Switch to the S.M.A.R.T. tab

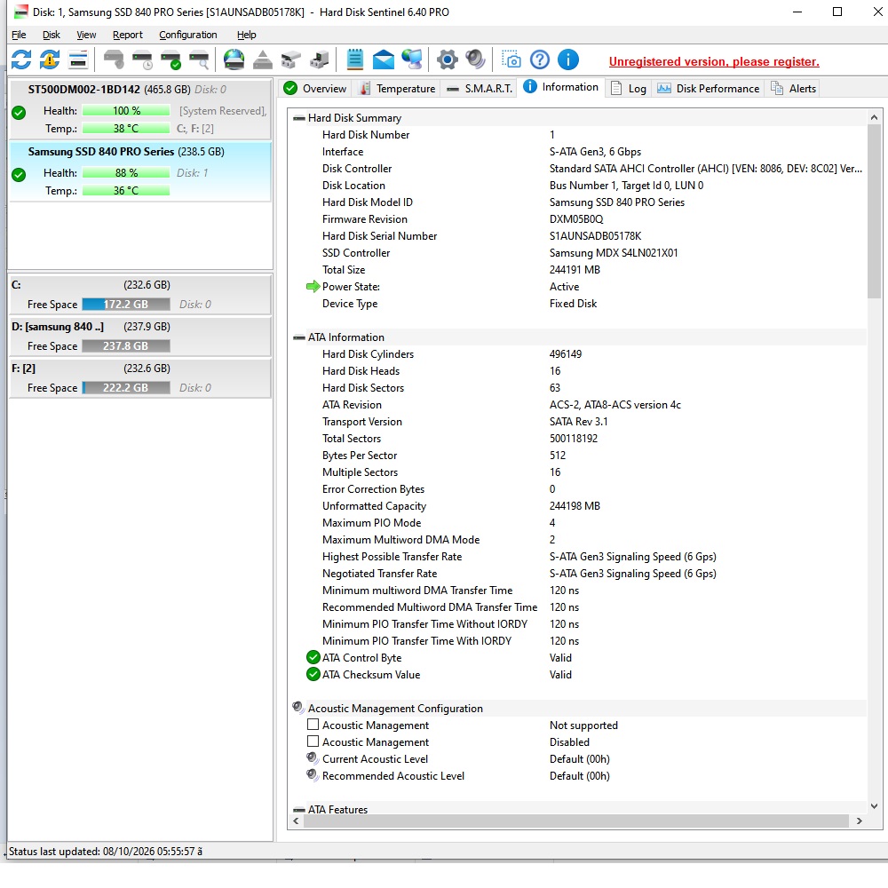[x=480, y=88]
